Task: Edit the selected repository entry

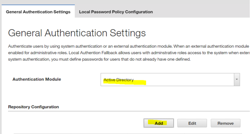Action: point(192,123)
